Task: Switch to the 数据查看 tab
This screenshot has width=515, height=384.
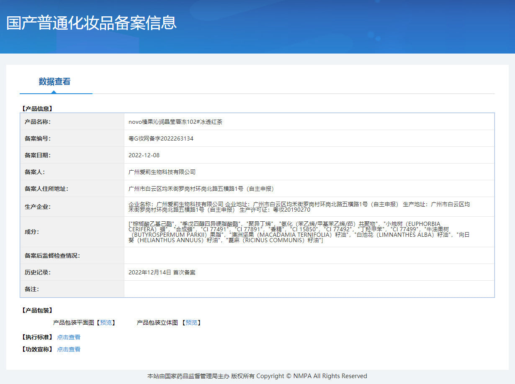Action: click(x=54, y=82)
